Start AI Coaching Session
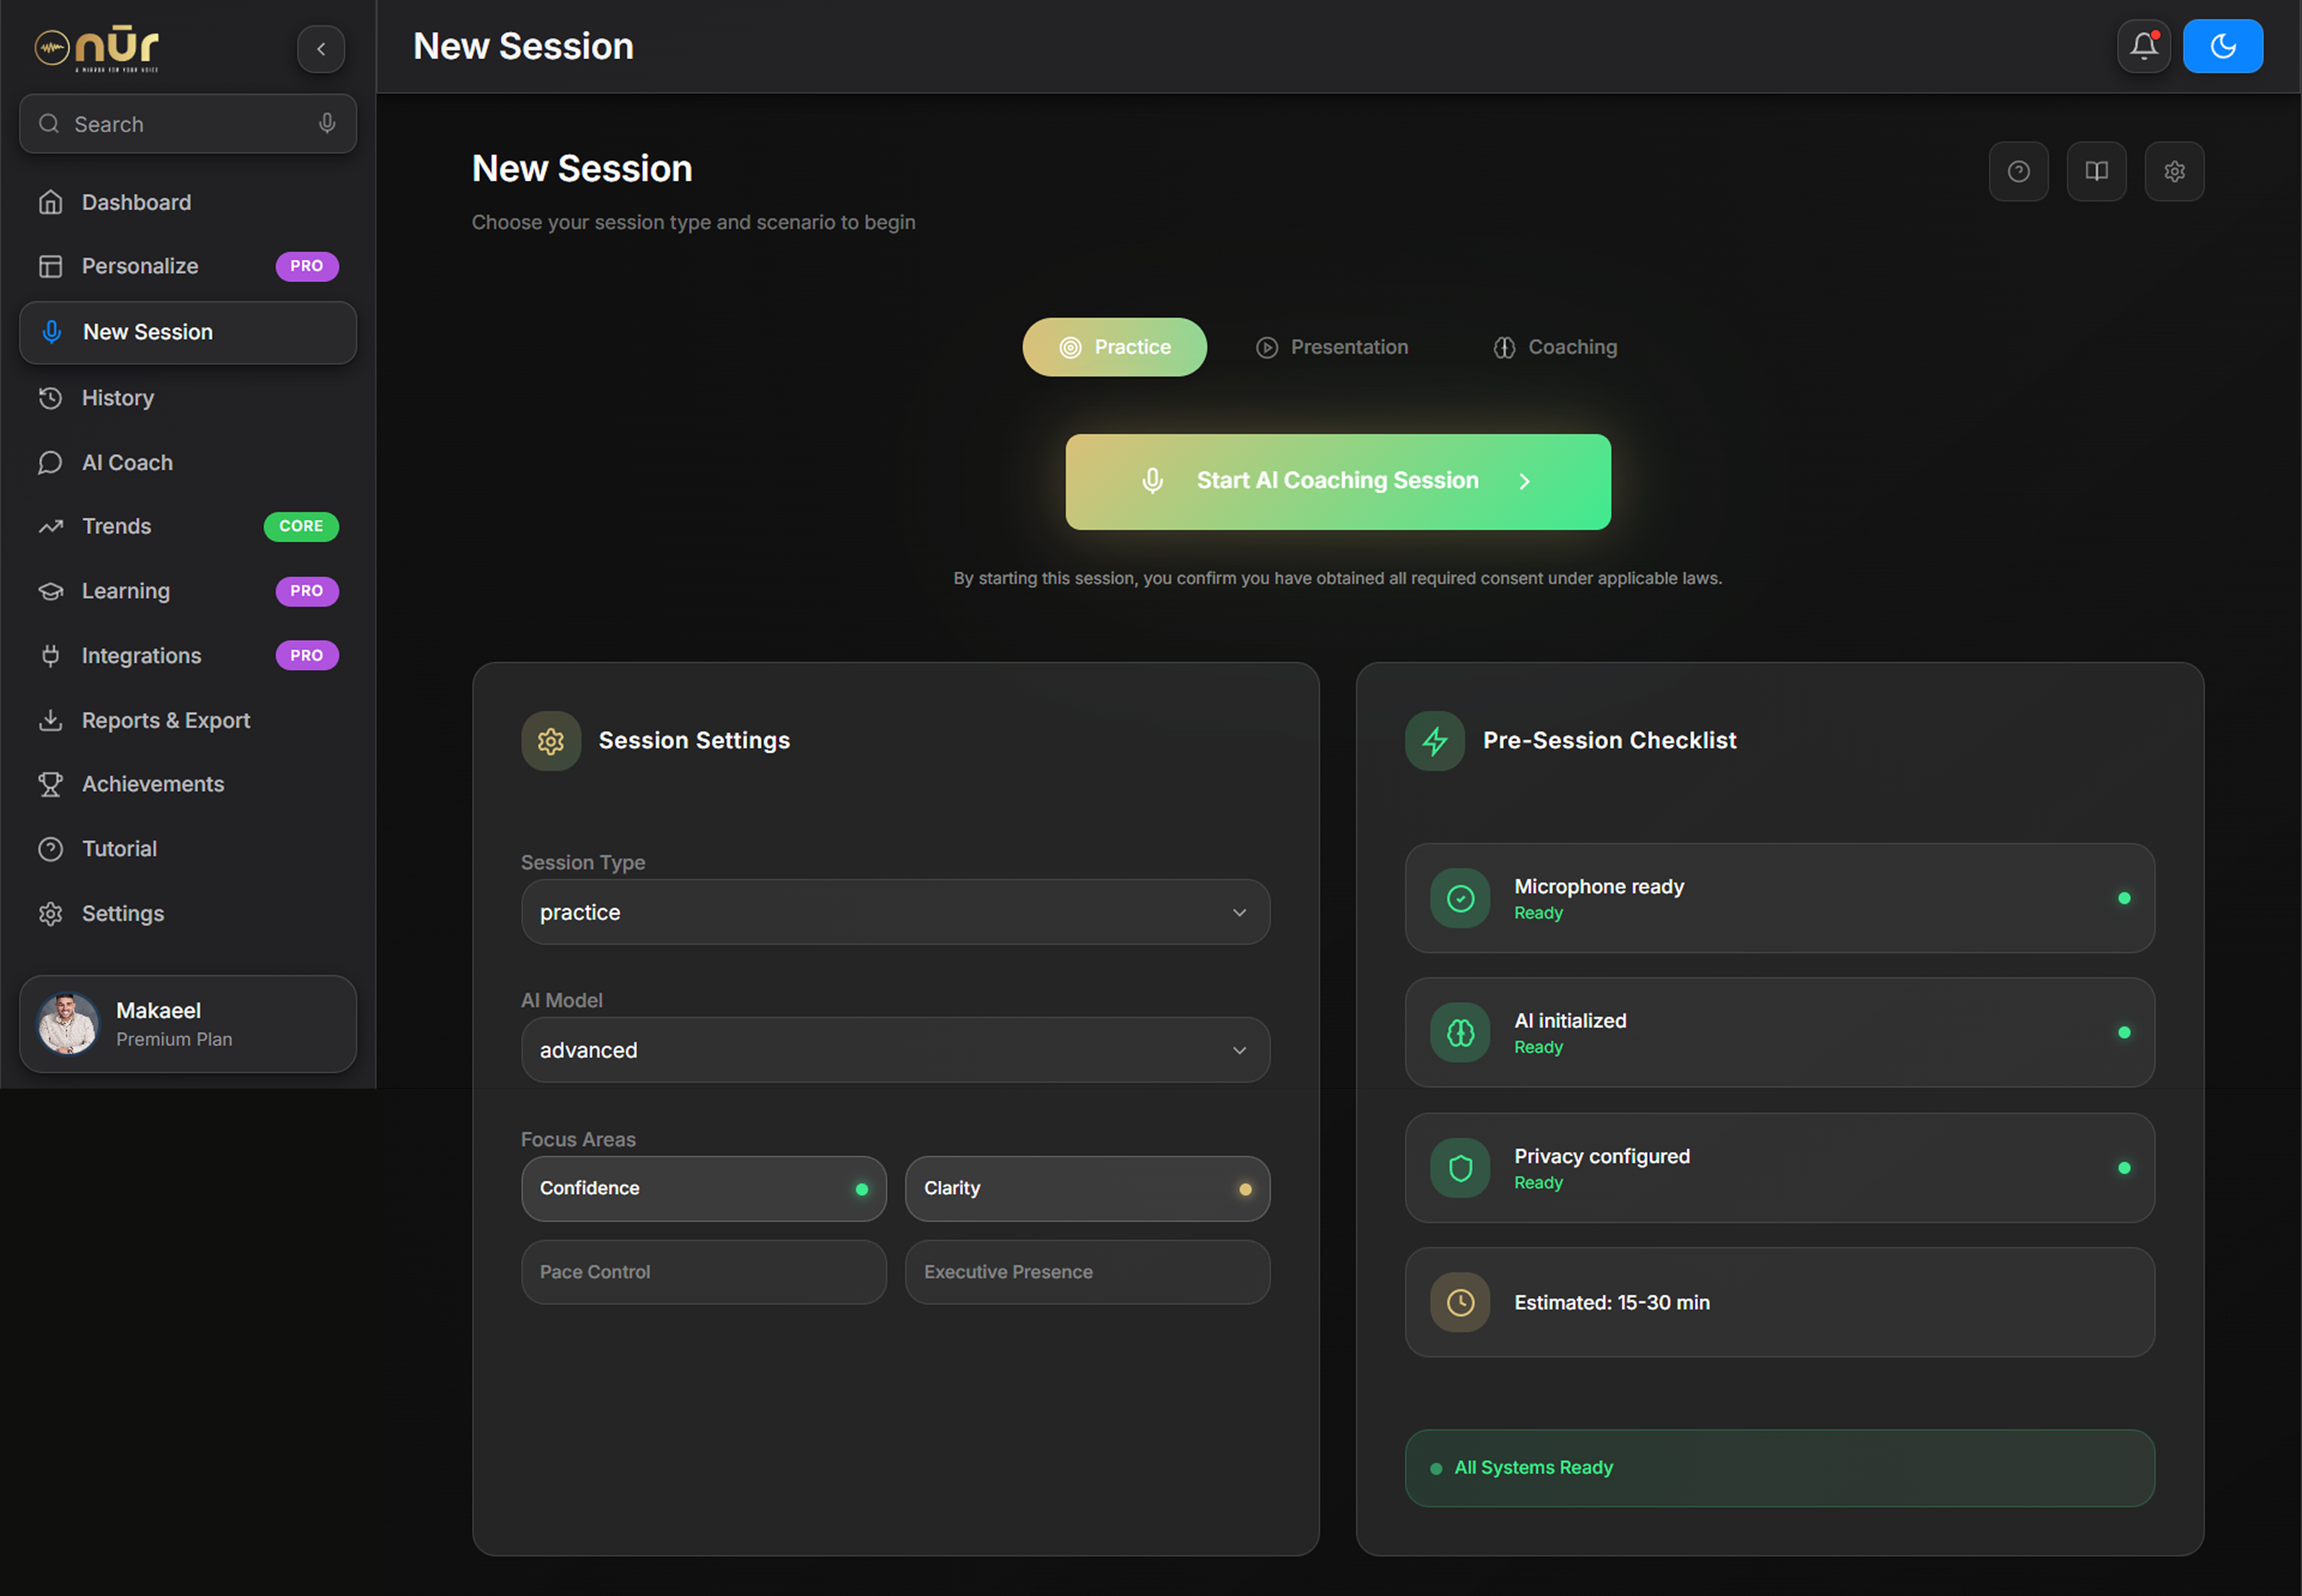Screen dimensions: 2302x1596 (1337, 481)
